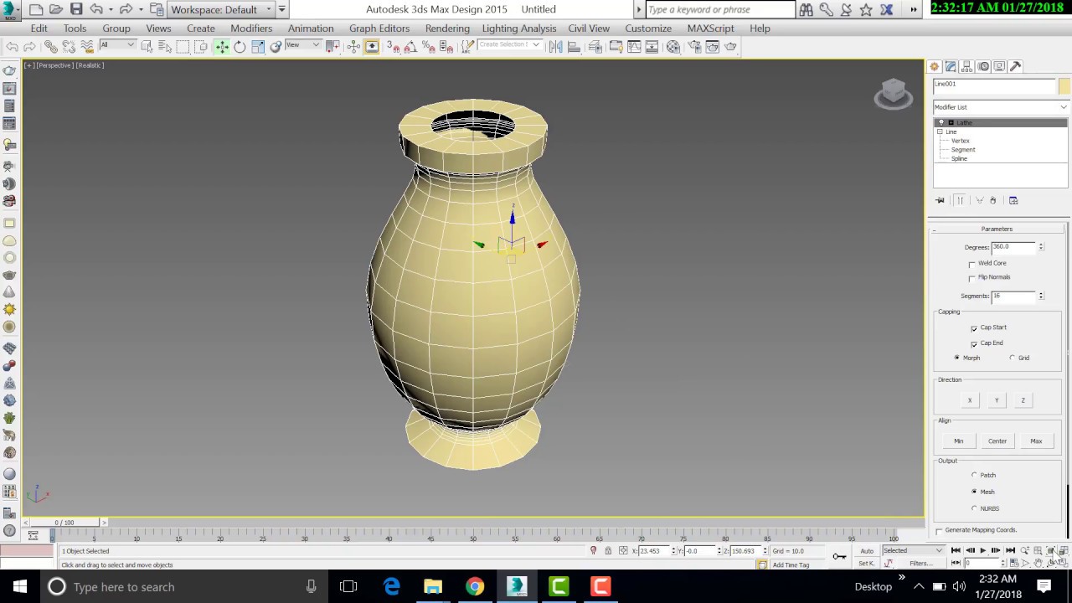Viewport: 1072px width, 603px height.
Task: Click the Render Production teapot icon
Action: click(x=730, y=47)
